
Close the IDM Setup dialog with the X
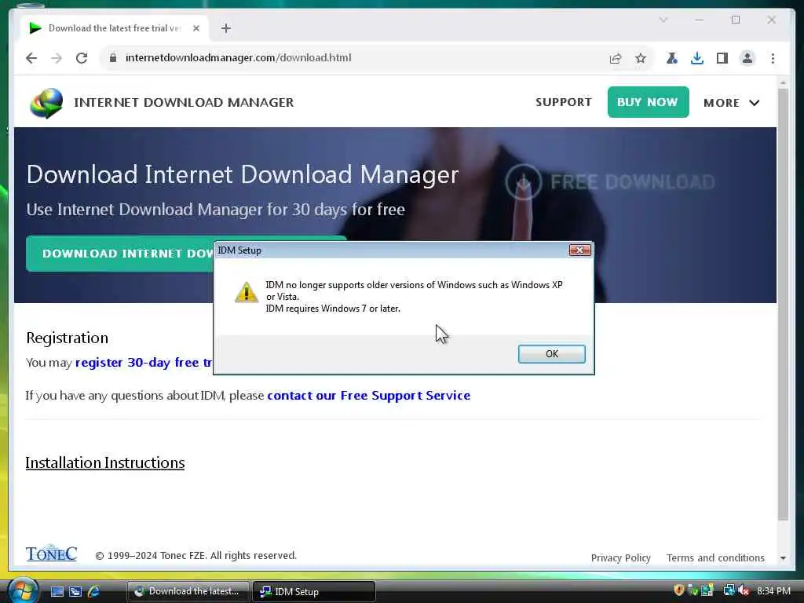(579, 250)
